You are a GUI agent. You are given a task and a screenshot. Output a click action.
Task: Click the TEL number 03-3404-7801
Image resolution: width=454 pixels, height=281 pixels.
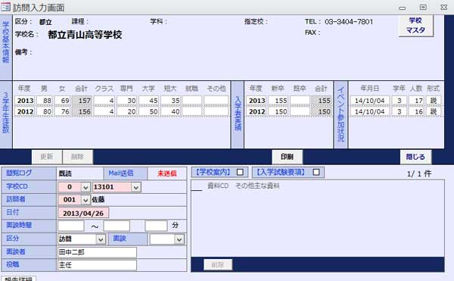349,22
